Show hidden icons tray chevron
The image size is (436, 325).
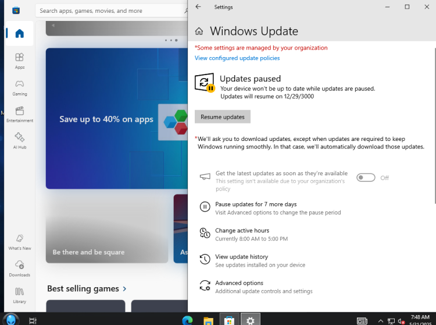381,321
